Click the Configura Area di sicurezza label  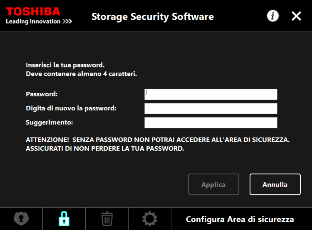(x=240, y=219)
